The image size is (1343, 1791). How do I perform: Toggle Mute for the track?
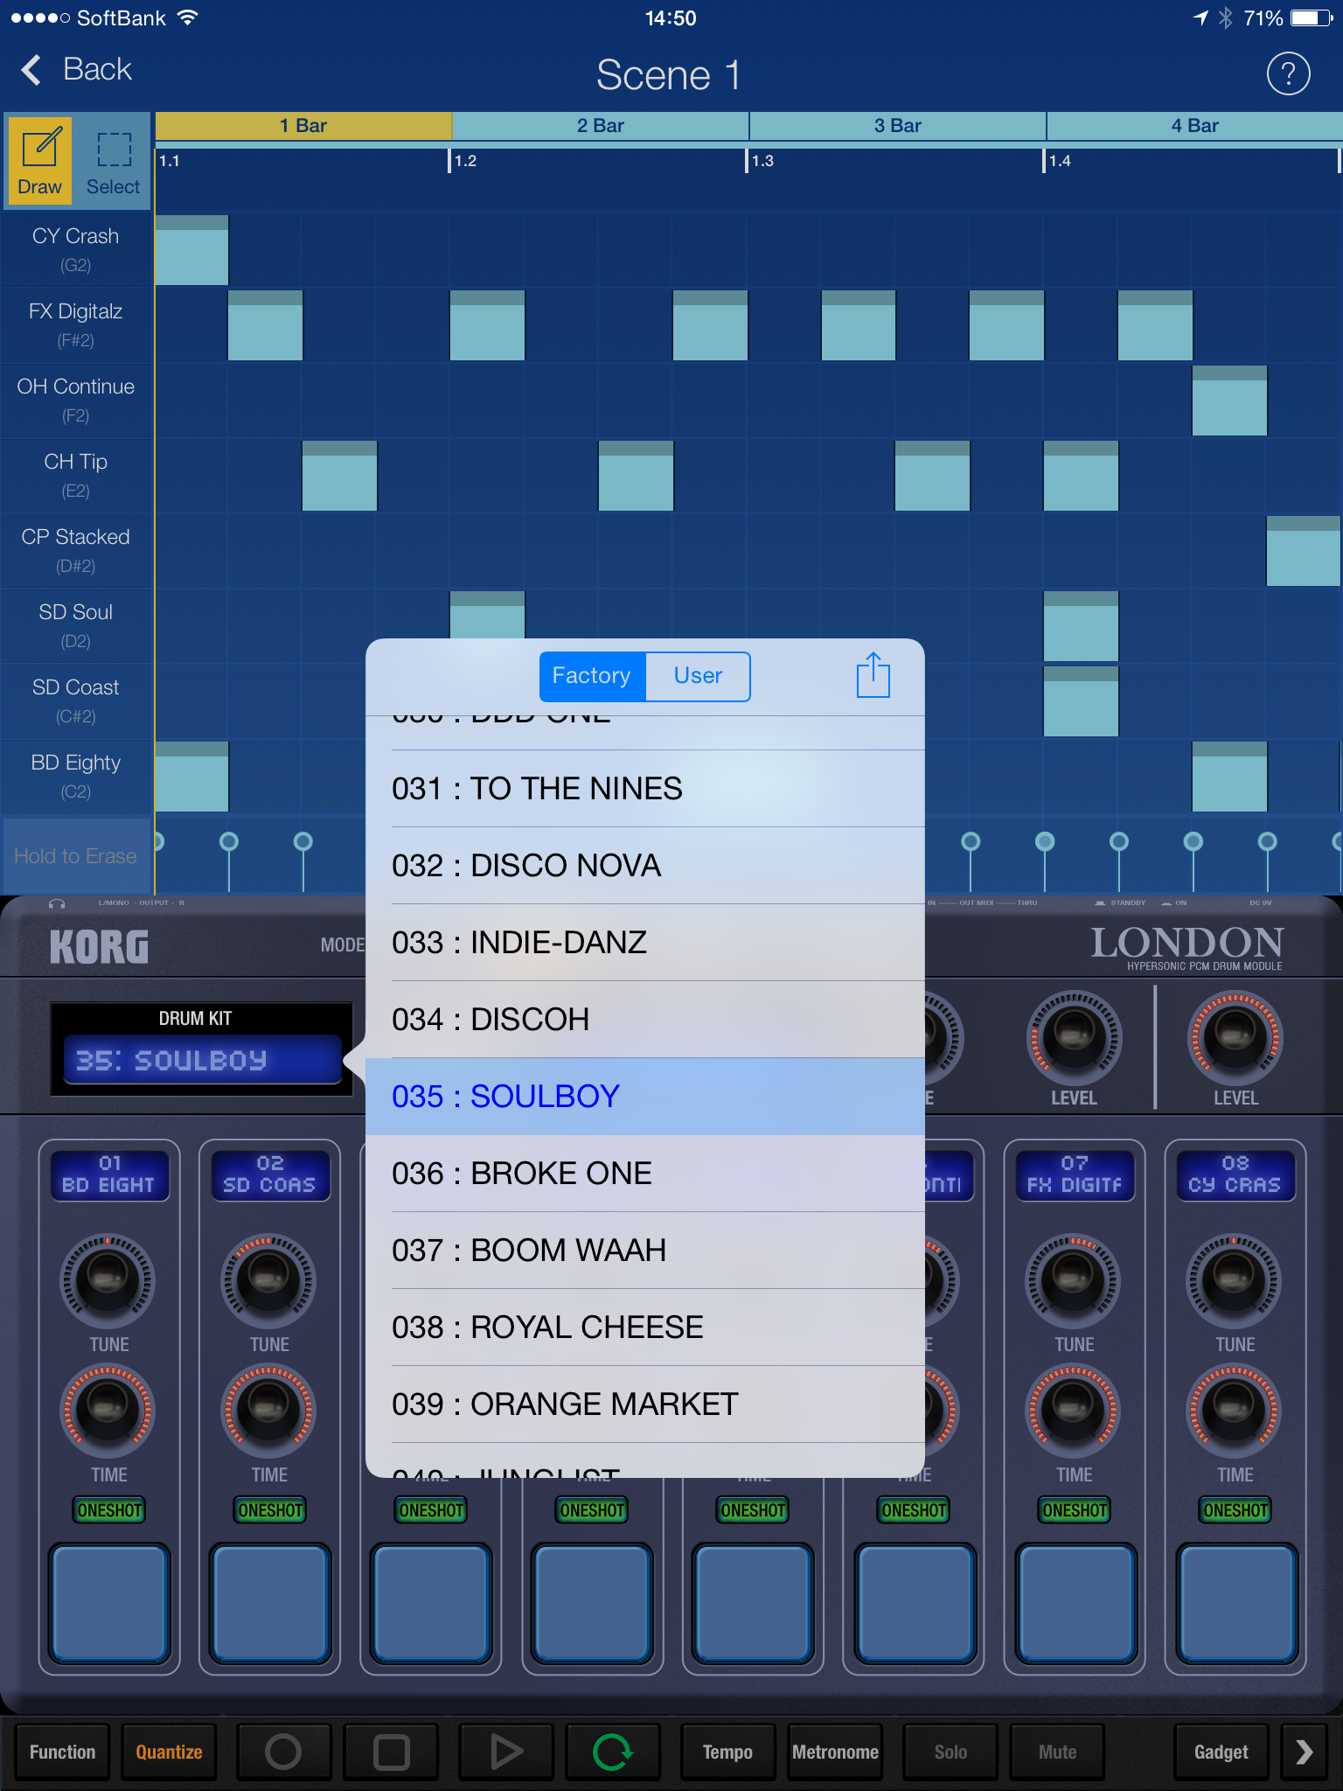pyautogui.click(x=1057, y=1752)
